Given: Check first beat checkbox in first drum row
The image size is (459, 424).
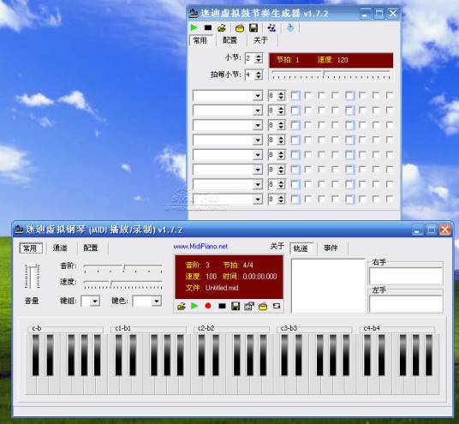Looking at the screenshot, I should [x=295, y=95].
